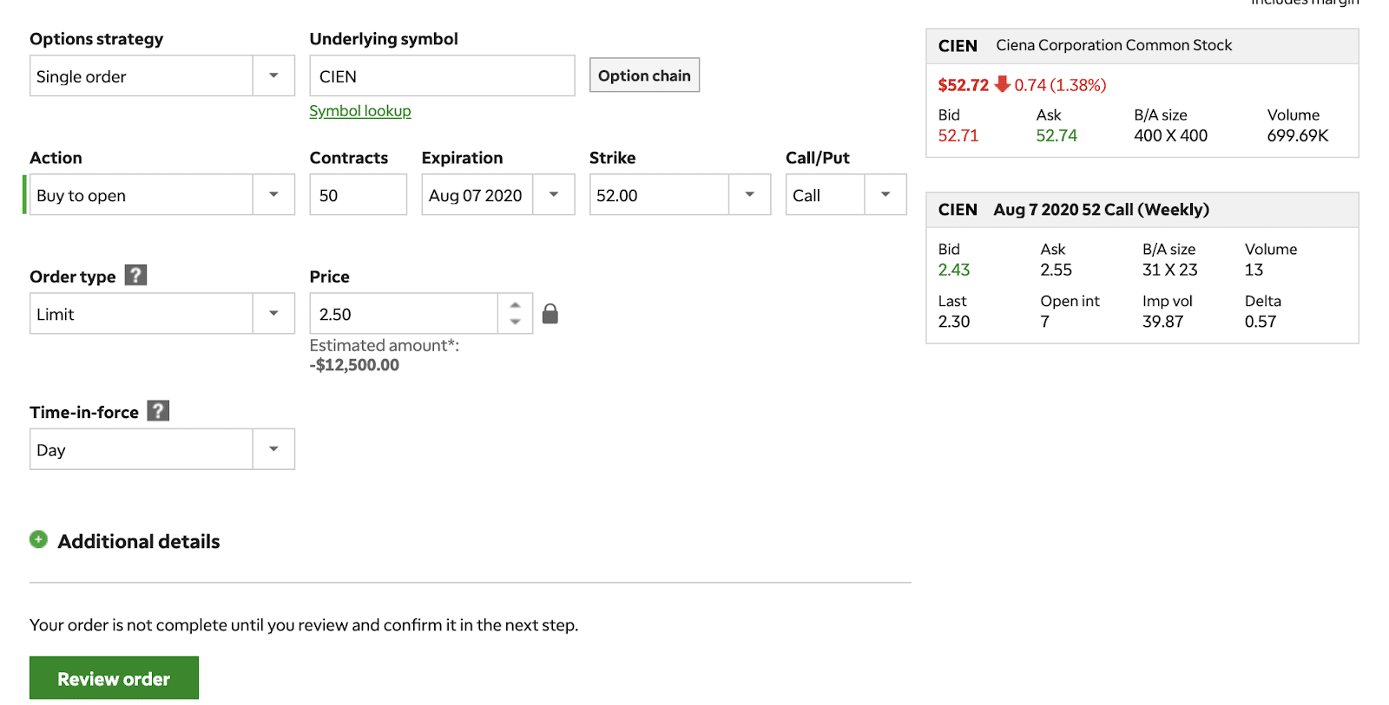Click option last price 2.30
Screen dimensions: 1389x705
tap(954, 322)
